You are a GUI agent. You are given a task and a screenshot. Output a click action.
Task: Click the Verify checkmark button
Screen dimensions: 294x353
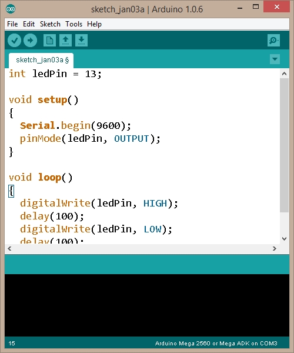(x=14, y=41)
